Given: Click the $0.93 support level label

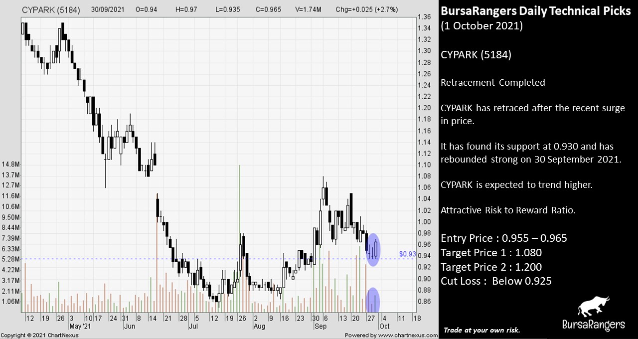Looking at the screenshot, I should click(x=407, y=254).
